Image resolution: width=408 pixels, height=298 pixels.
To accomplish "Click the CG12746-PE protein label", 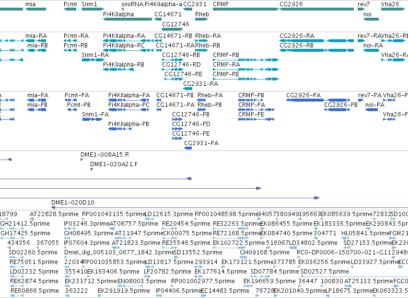I will (x=191, y=134).
